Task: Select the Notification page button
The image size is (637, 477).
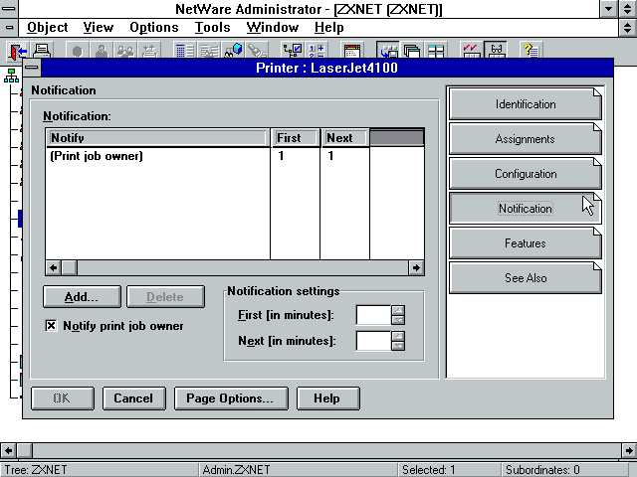Action: click(526, 209)
